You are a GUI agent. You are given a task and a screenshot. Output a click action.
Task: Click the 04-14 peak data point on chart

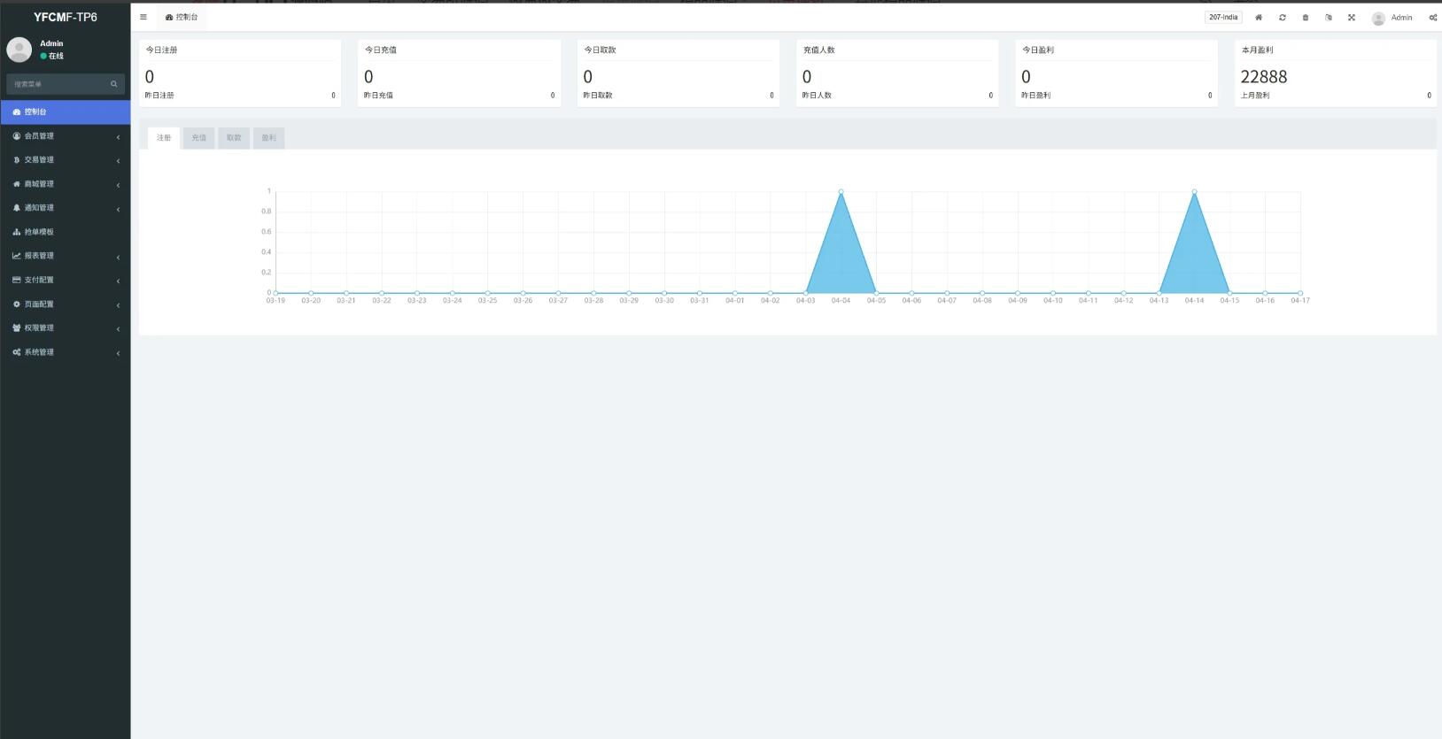pyautogui.click(x=1194, y=191)
